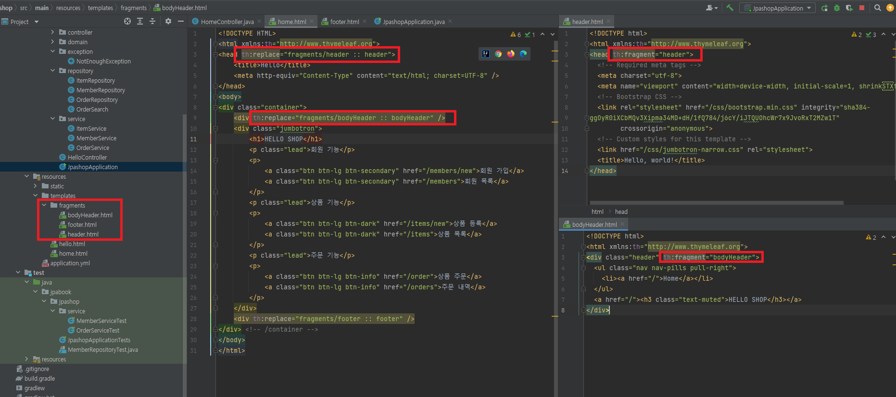Close the header.html tab
Image resolution: width=896 pixels, height=397 pixels.
click(x=608, y=21)
